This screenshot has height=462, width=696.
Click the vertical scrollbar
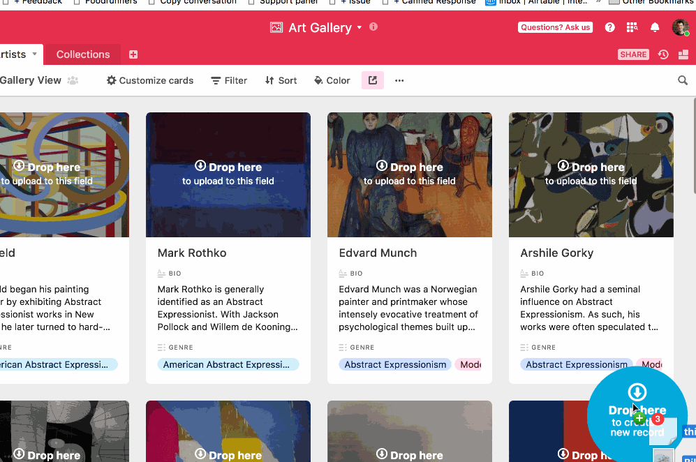tap(693, 147)
